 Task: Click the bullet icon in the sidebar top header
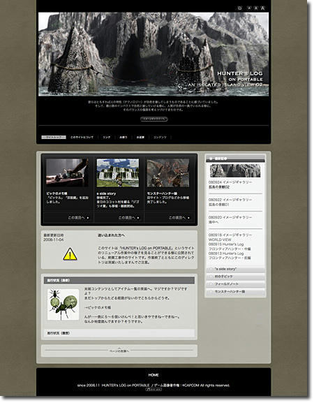point(211,159)
